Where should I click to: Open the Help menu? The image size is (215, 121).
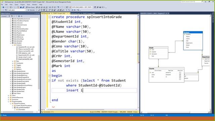point(41,4)
